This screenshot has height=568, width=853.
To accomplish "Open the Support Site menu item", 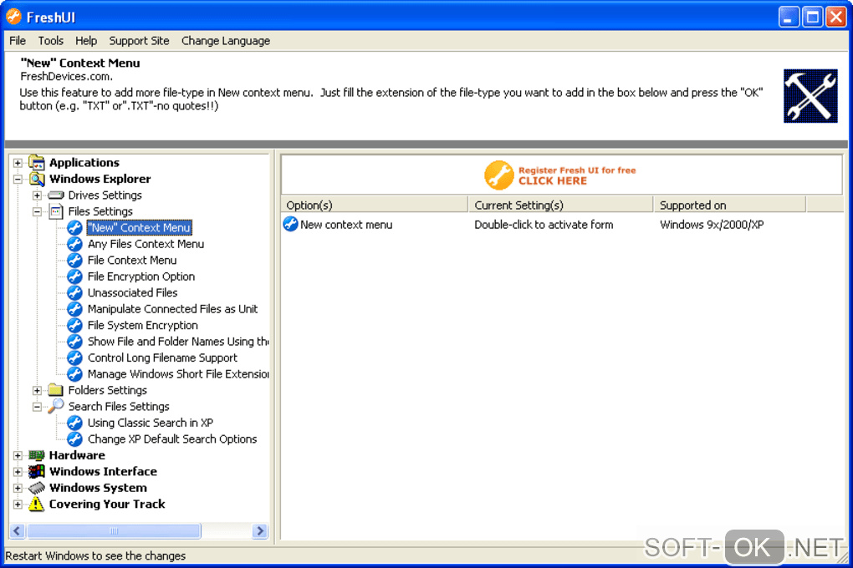I will [x=139, y=41].
